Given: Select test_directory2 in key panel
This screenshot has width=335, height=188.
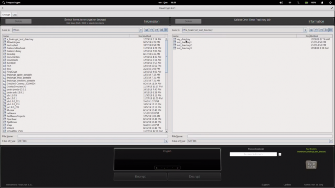Looking at the screenshot, I should coord(184,45).
